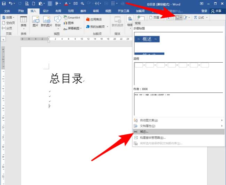The image size is (226, 185).
Task: Click the 屏幕截图 (Screenshot) tool
Action: click(72, 29)
